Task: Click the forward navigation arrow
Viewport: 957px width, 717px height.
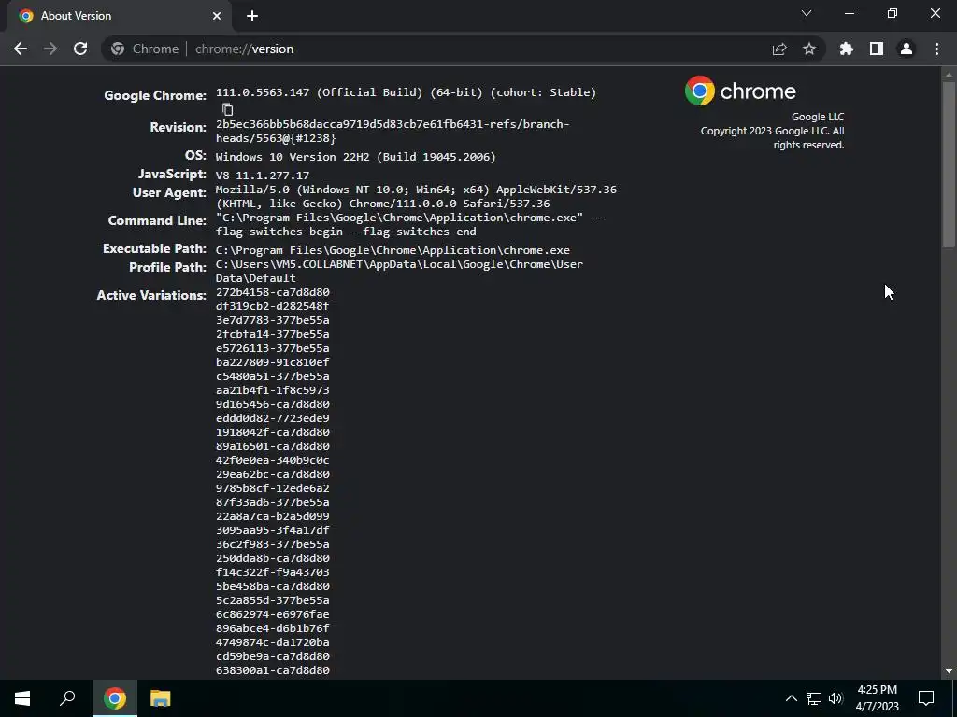Action: (50, 49)
